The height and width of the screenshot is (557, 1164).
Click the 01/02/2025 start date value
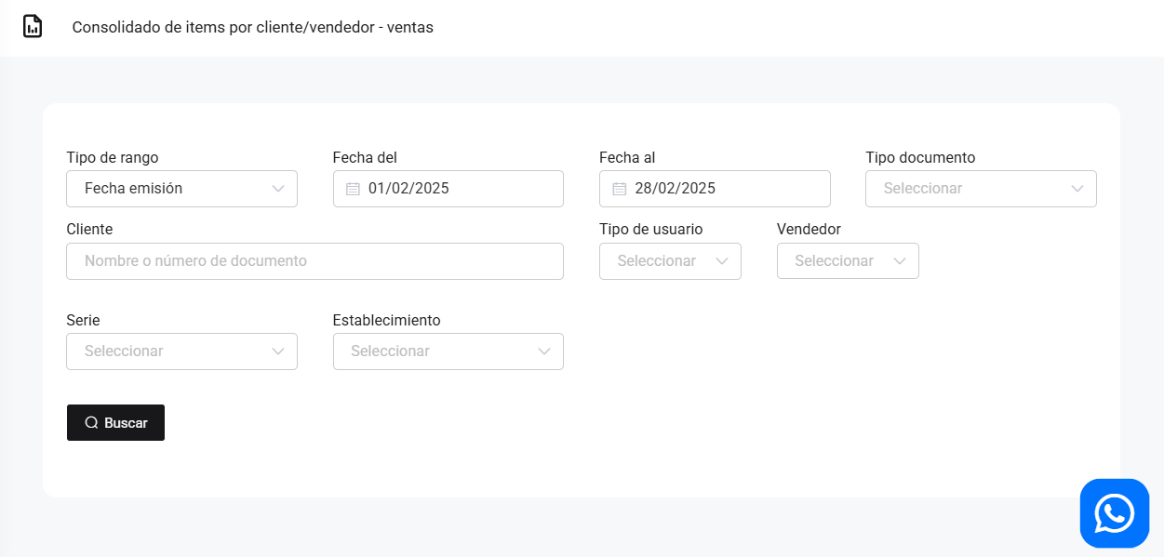tap(408, 189)
